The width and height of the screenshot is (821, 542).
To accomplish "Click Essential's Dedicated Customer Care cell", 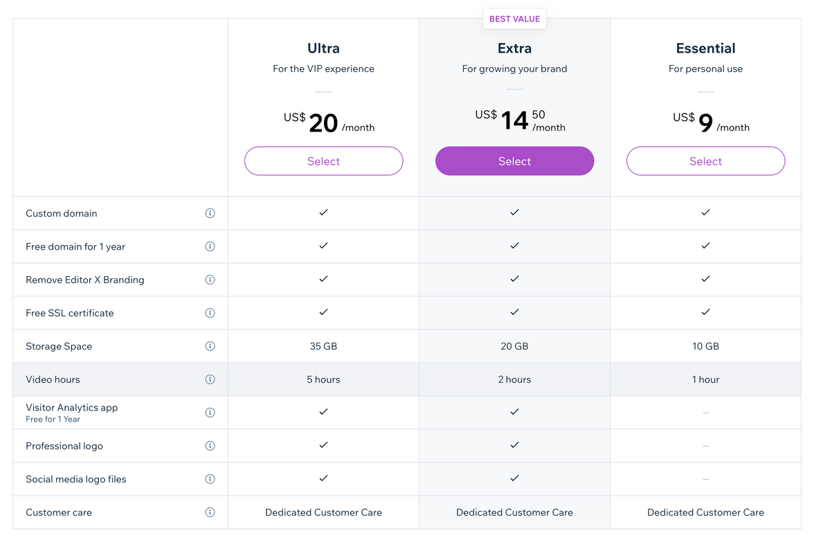I will pyautogui.click(x=705, y=512).
